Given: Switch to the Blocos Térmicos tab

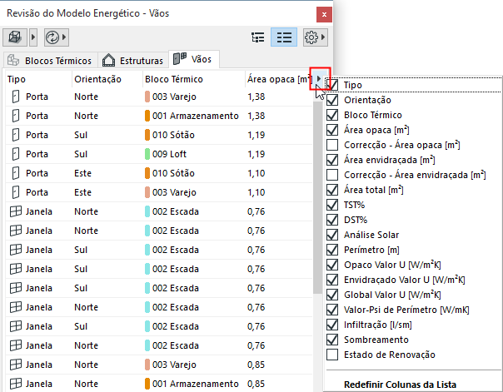Looking at the screenshot, I should (x=50, y=60).
